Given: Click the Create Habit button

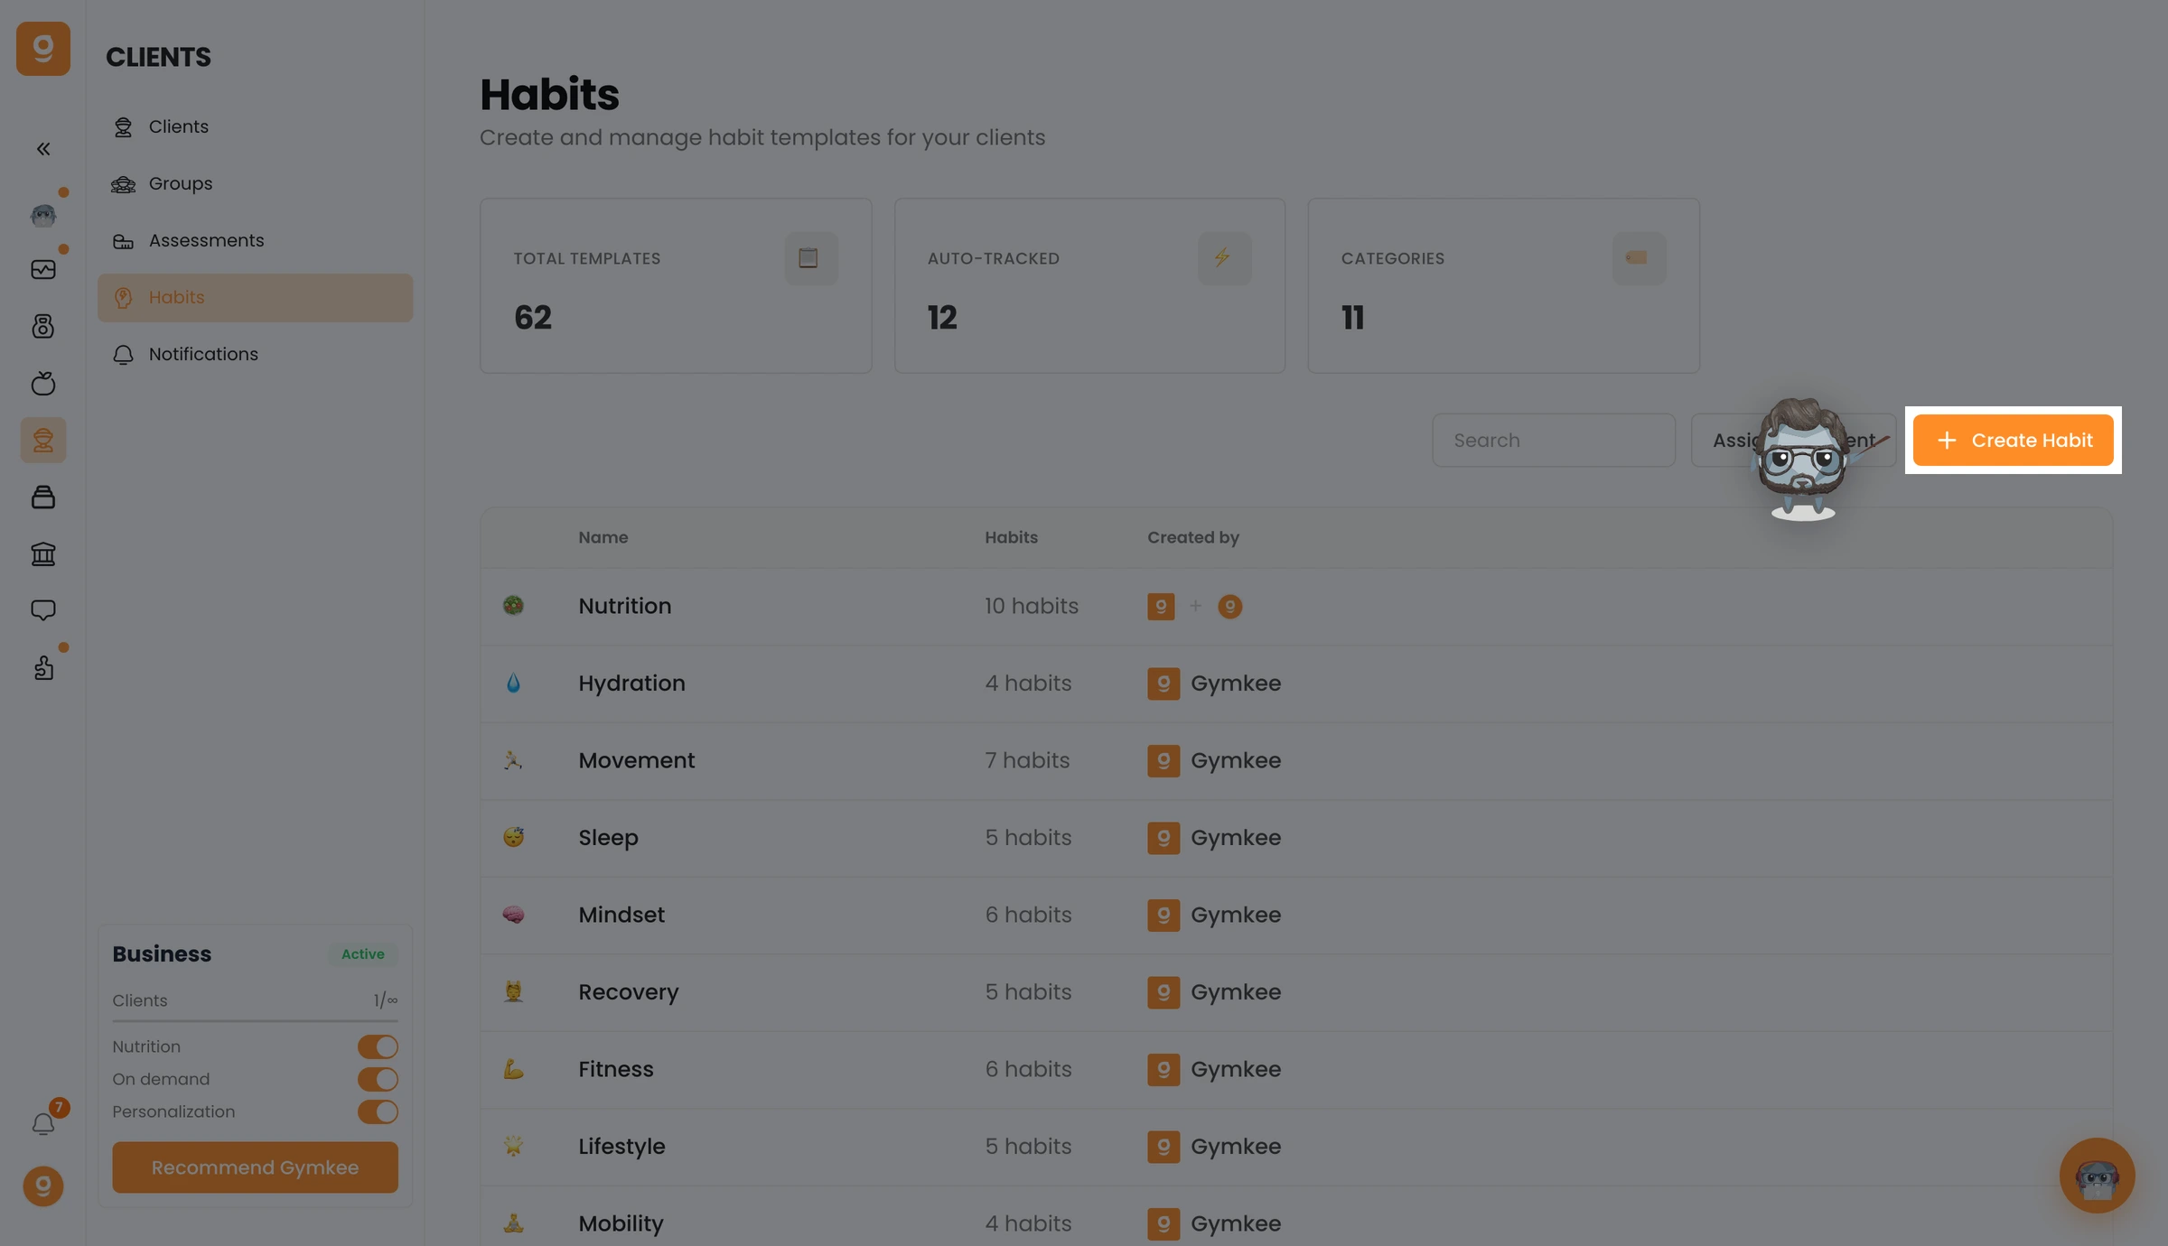Looking at the screenshot, I should (2013, 441).
